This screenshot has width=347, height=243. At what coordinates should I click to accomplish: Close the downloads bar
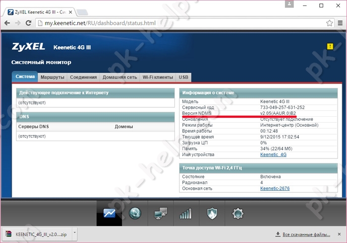click(x=339, y=234)
